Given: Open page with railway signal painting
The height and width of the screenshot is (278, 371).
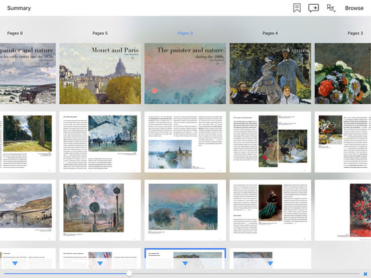Looking at the screenshot, I should (100, 210).
